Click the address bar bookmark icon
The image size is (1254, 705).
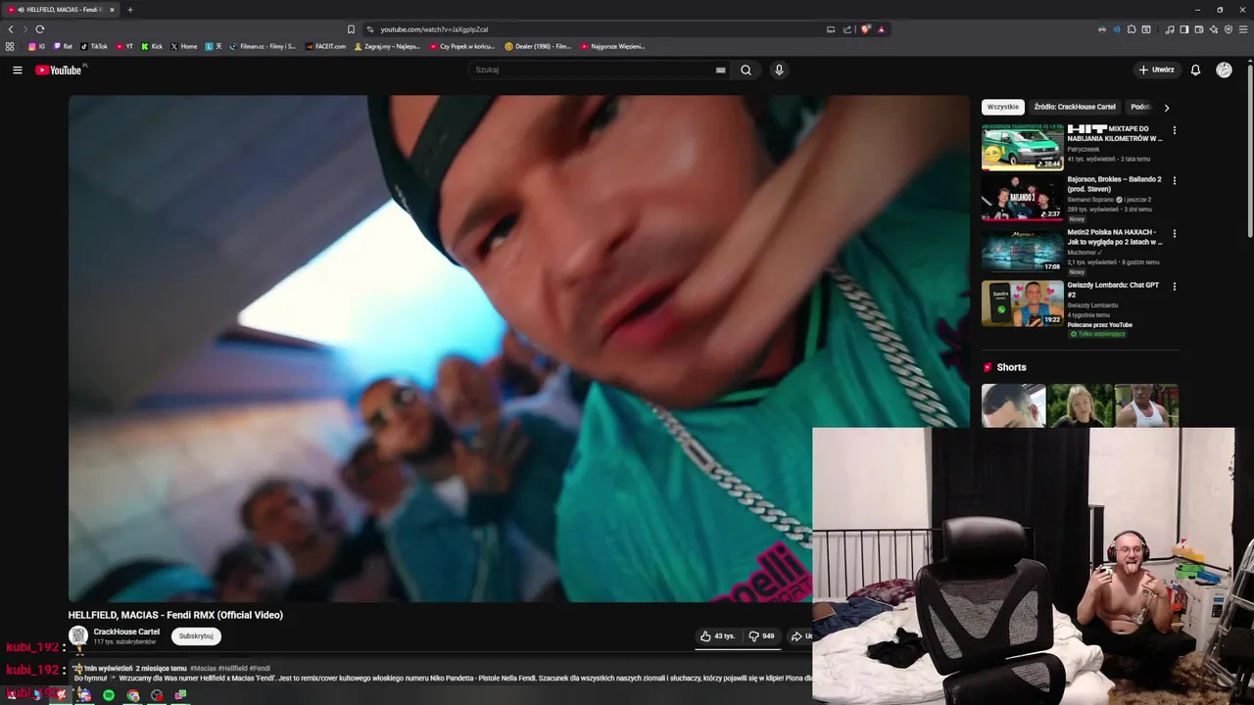pyautogui.click(x=351, y=29)
